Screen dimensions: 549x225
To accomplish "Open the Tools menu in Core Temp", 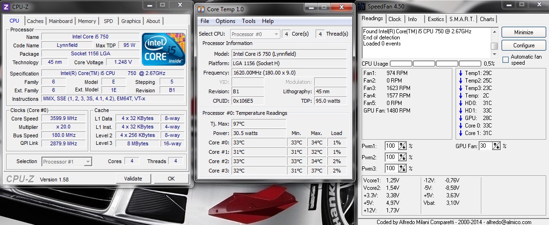I will click(248, 21).
